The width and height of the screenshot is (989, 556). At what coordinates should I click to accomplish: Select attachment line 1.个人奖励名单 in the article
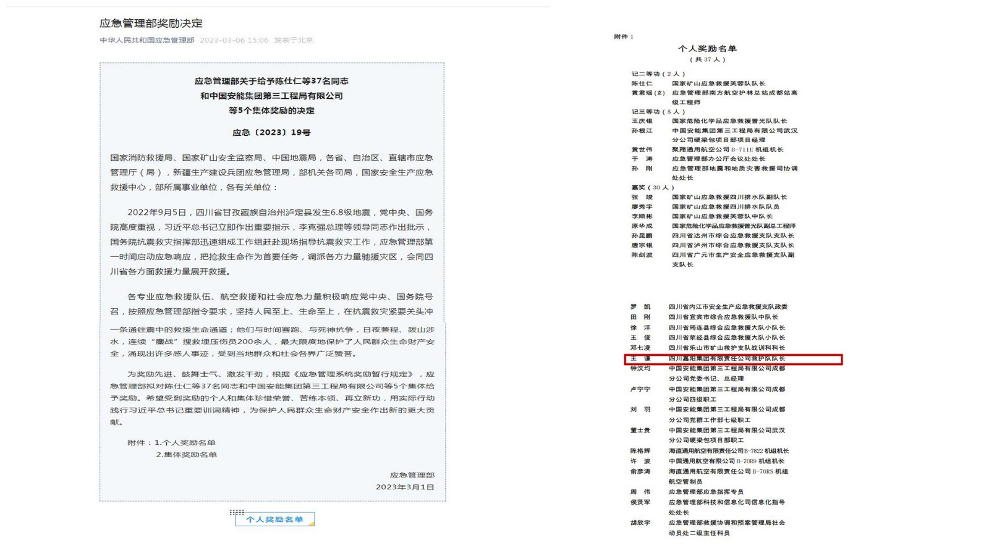click(x=185, y=442)
